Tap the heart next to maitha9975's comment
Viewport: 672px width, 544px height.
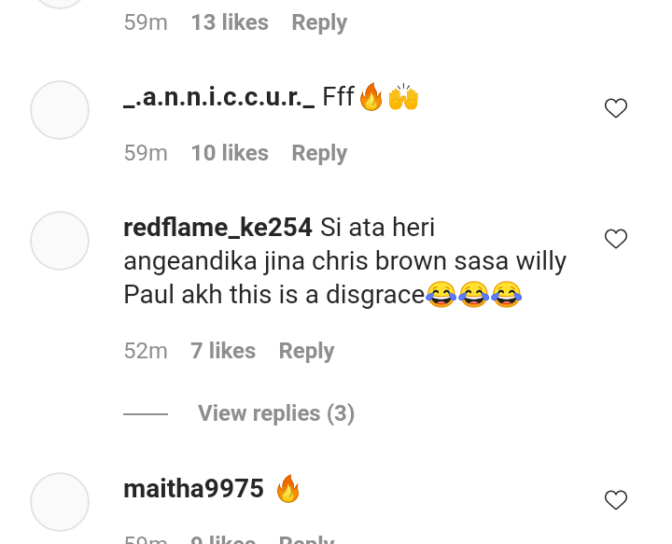[x=616, y=500]
